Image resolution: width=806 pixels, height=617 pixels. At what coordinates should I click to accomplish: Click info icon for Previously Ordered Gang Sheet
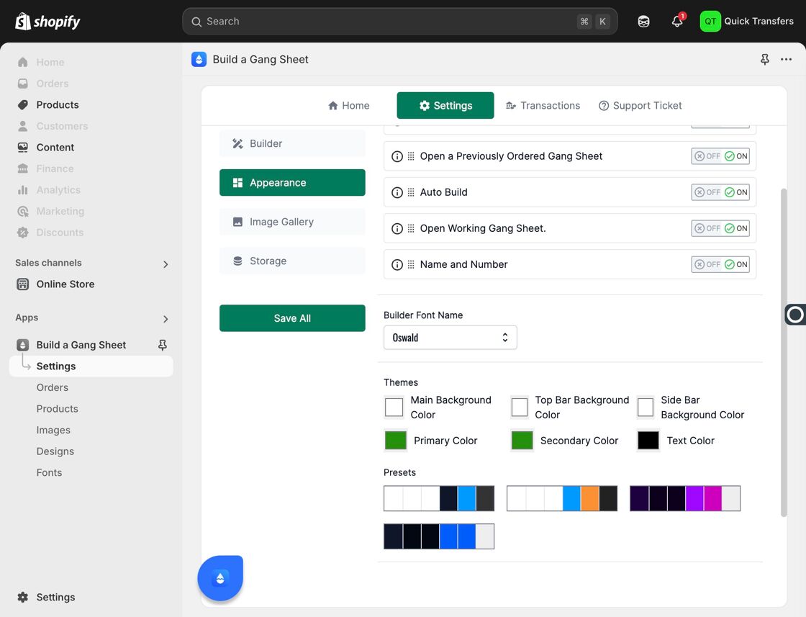pos(397,156)
